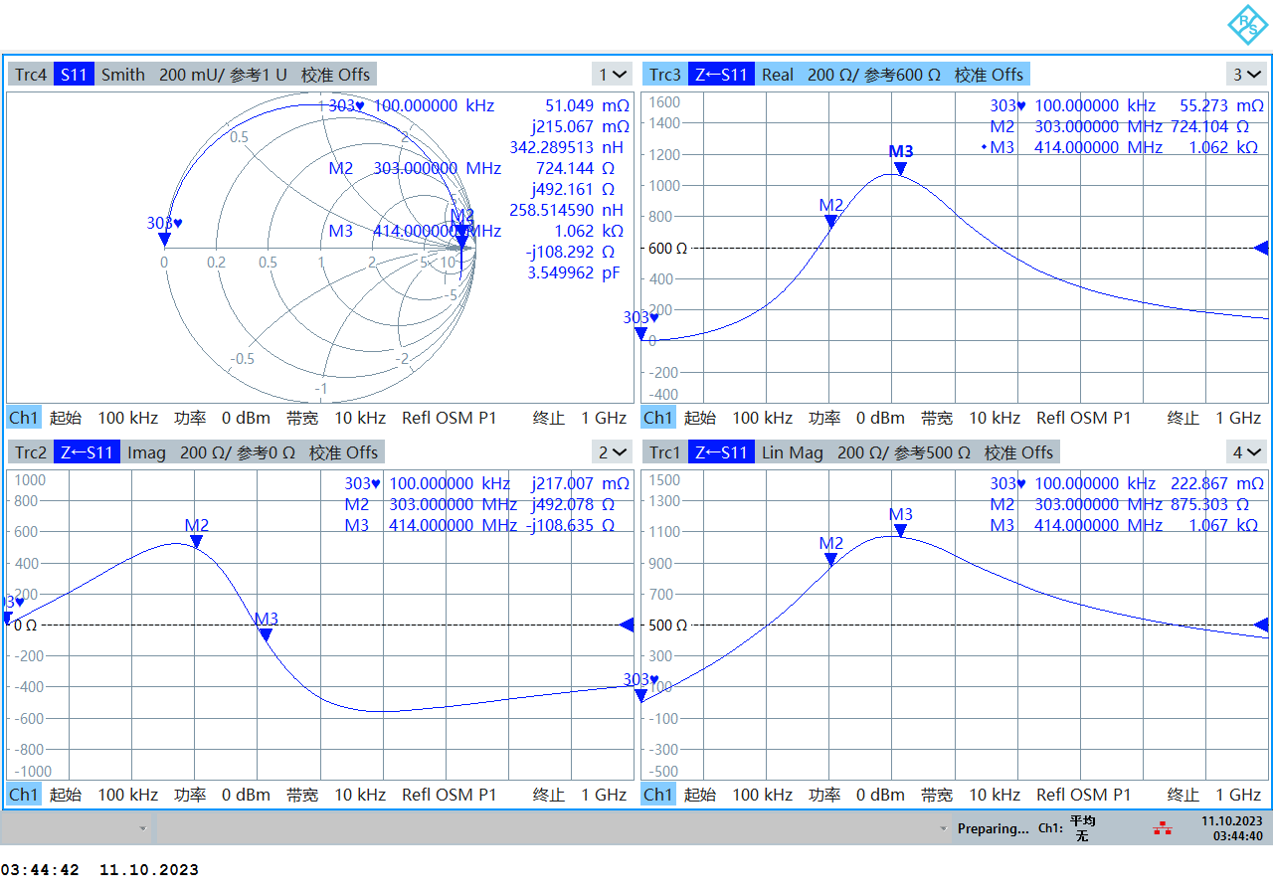Select the Trc3 trace label
The height and width of the screenshot is (895, 1273).
point(664,75)
